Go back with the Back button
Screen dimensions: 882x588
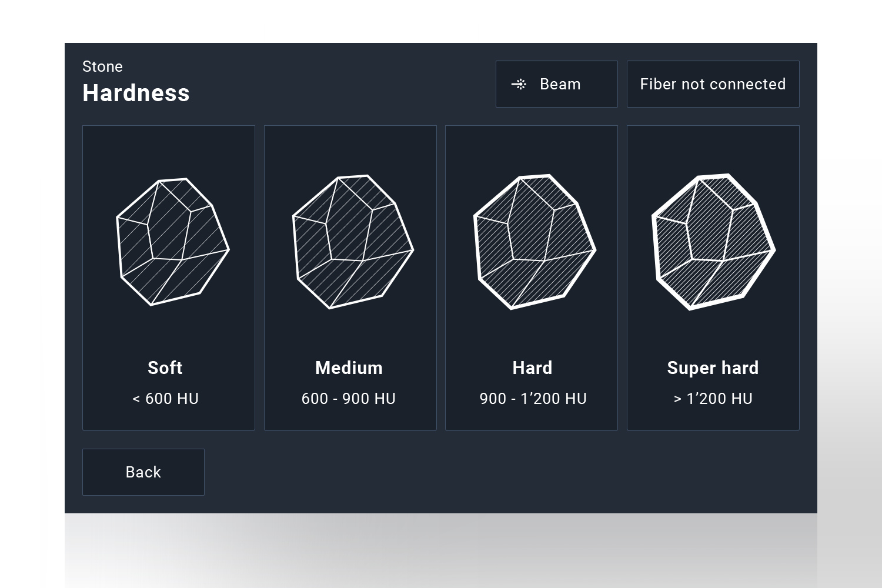(143, 472)
